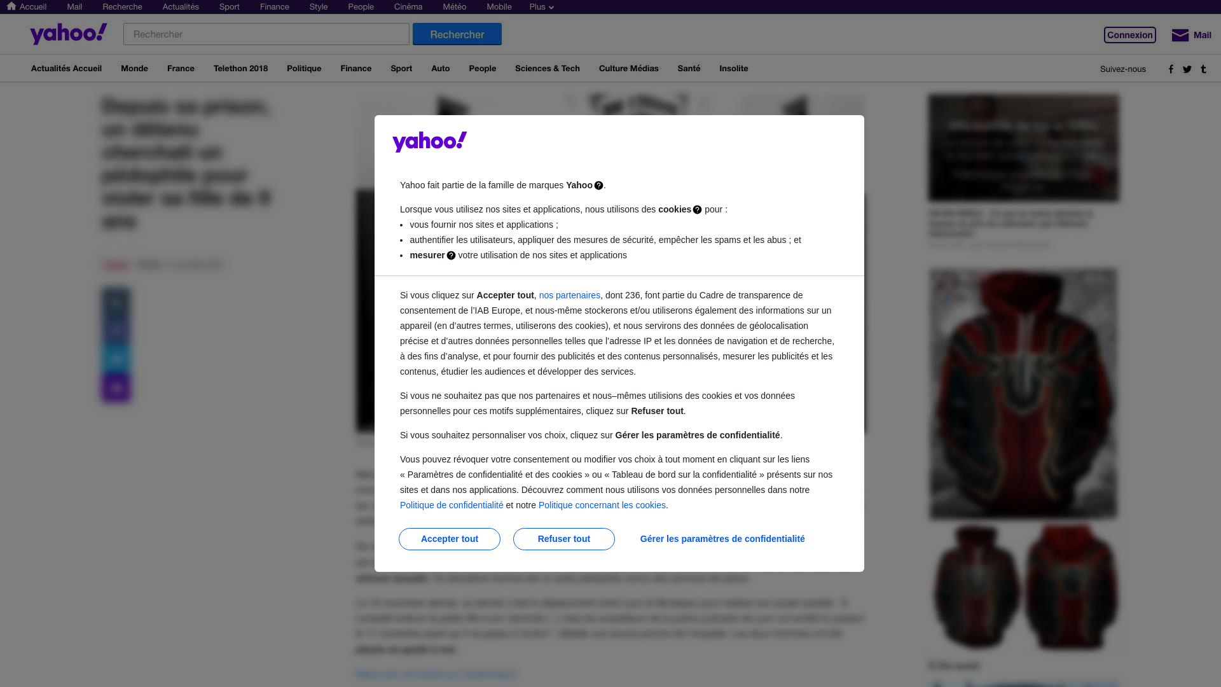
Task: Open the Sciences & Tech section
Action: (548, 69)
